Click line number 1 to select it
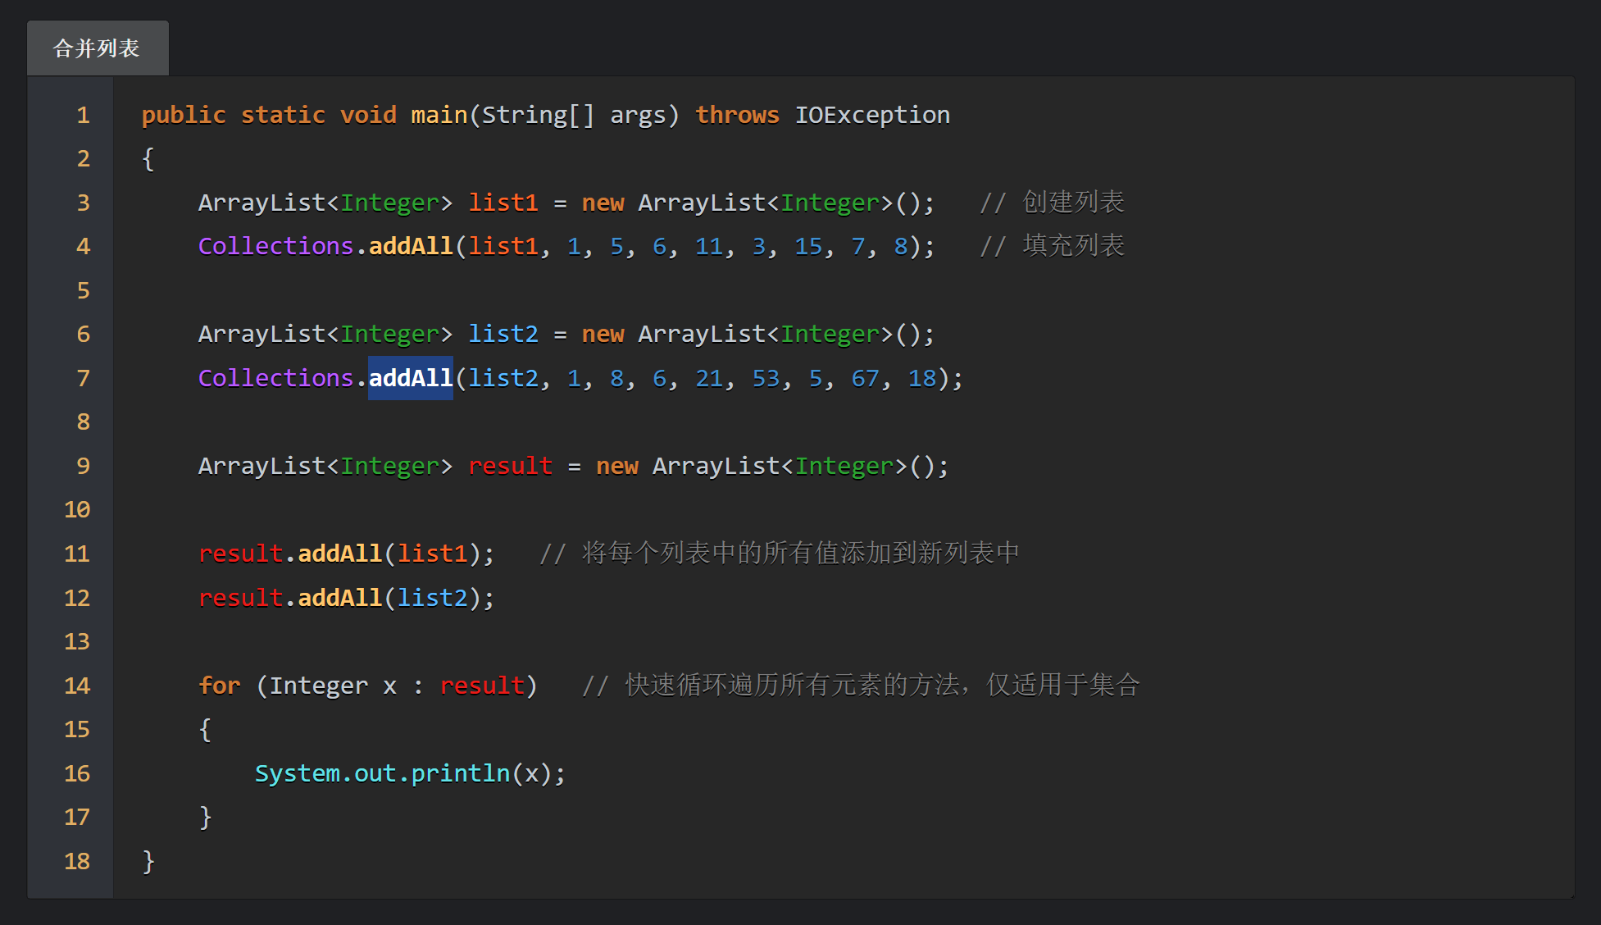The height and width of the screenshot is (925, 1601). tap(82, 115)
